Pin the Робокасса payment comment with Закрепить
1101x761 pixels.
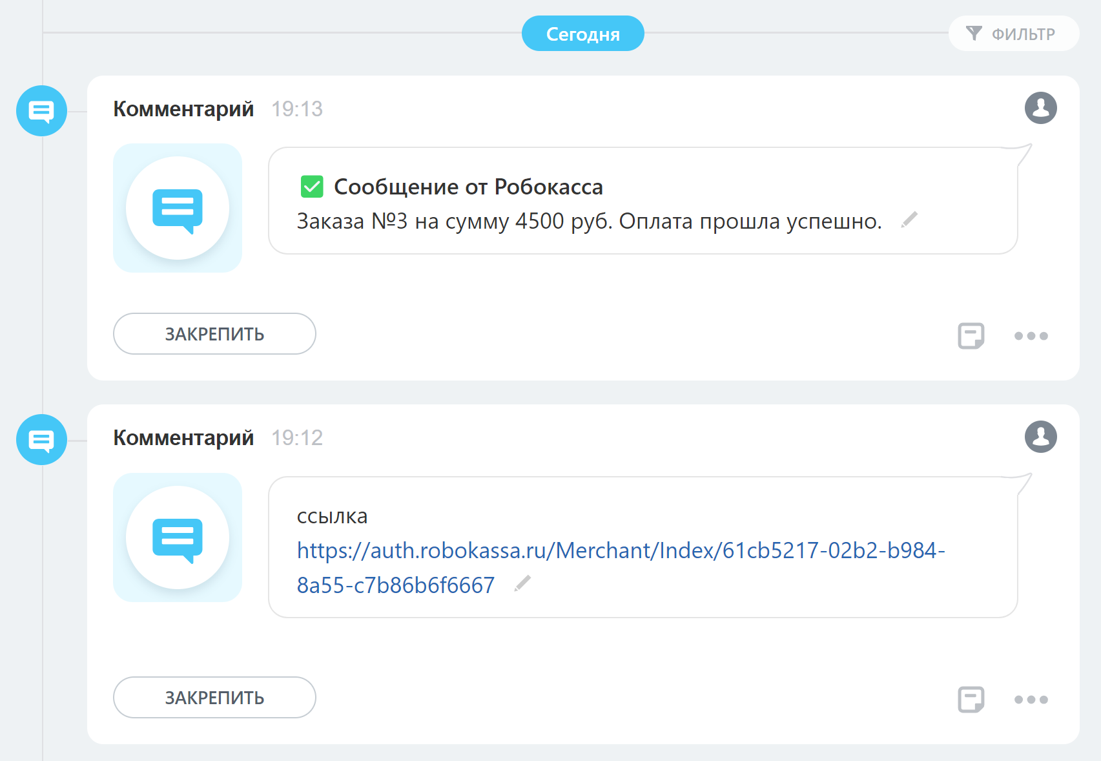tap(214, 334)
